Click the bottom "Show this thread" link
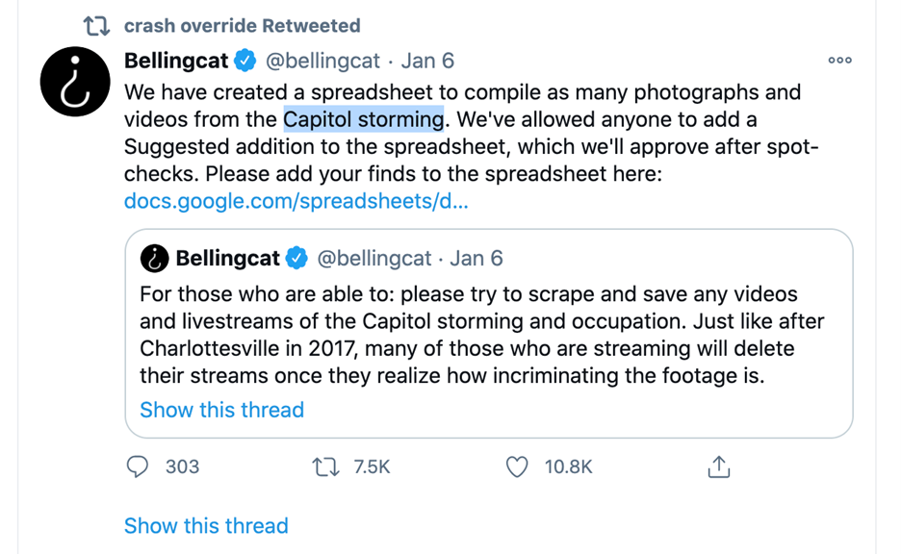Viewport: 901px width, 554px height. [206, 526]
